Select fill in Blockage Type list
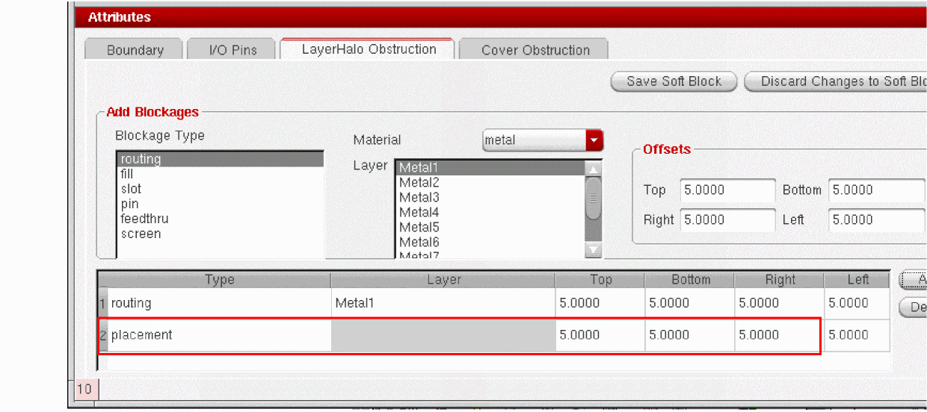The height and width of the screenshot is (412, 927). [127, 174]
